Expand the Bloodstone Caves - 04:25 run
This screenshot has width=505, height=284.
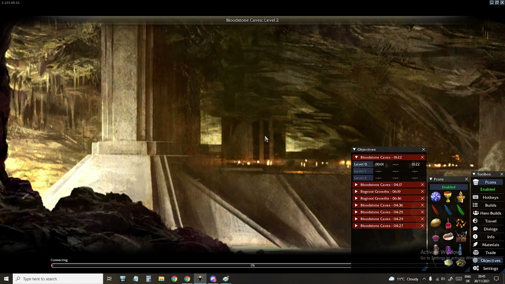(356, 212)
